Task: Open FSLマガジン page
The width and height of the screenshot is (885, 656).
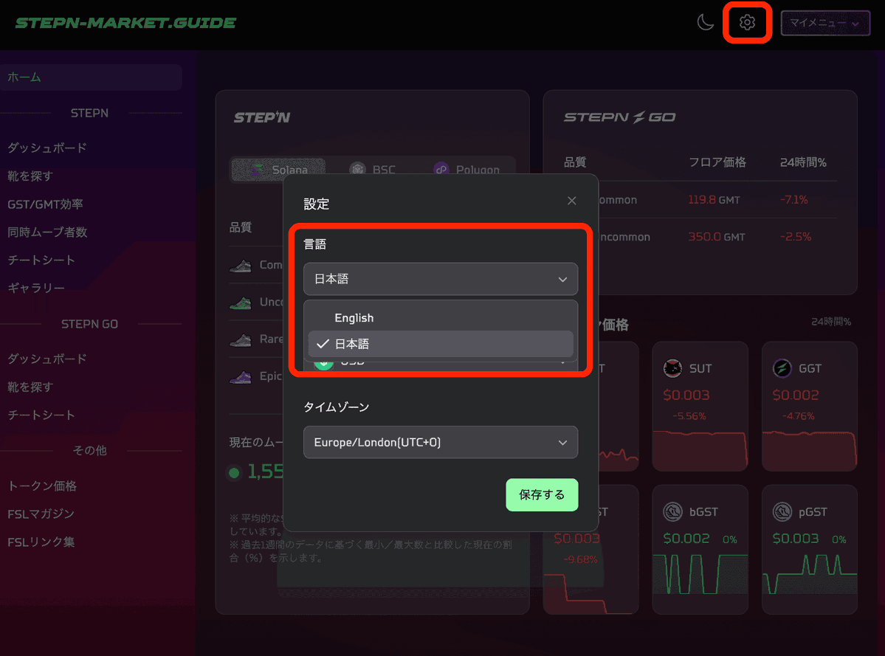Action: click(x=41, y=514)
